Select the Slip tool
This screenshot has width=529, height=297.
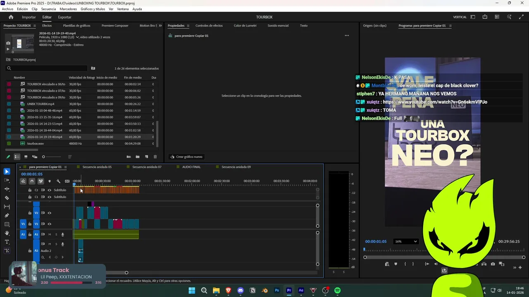click(x=7, y=207)
